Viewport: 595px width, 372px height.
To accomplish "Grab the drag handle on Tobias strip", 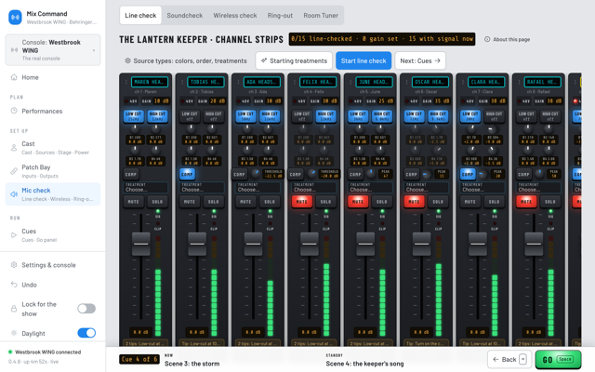I will pyautogui.click(x=182, y=82).
